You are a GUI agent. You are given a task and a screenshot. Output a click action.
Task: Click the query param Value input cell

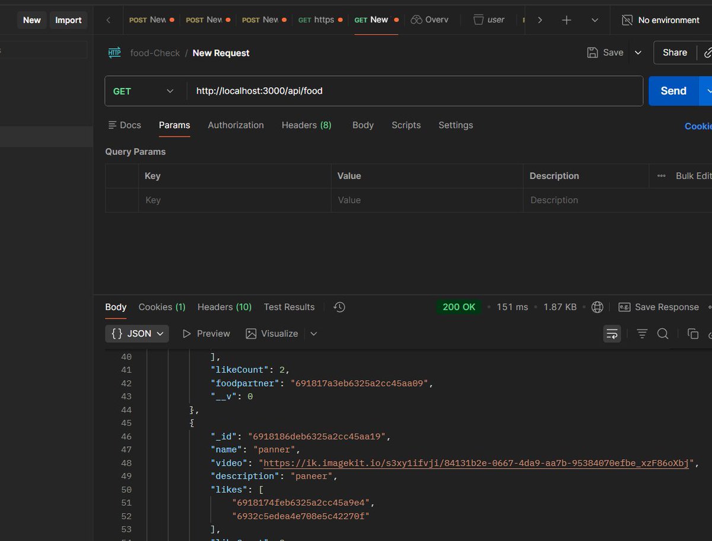[x=427, y=201]
